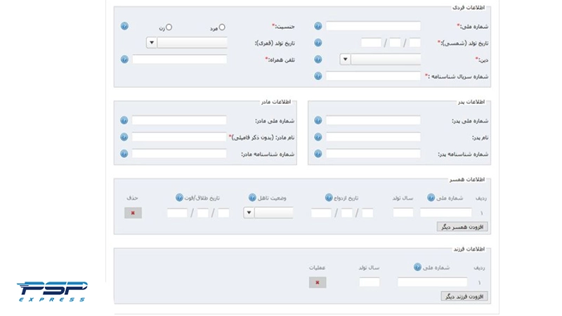The height and width of the screenshot is (316, 562).
Task: Open lunar birth date (قمری) dropdown arrow
Action: point(152,43)
